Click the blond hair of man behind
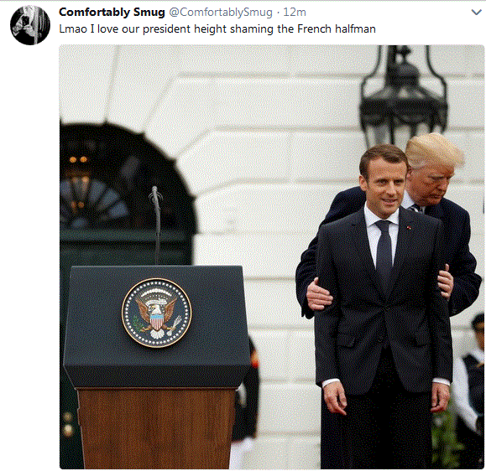 (x=433, y=150)
